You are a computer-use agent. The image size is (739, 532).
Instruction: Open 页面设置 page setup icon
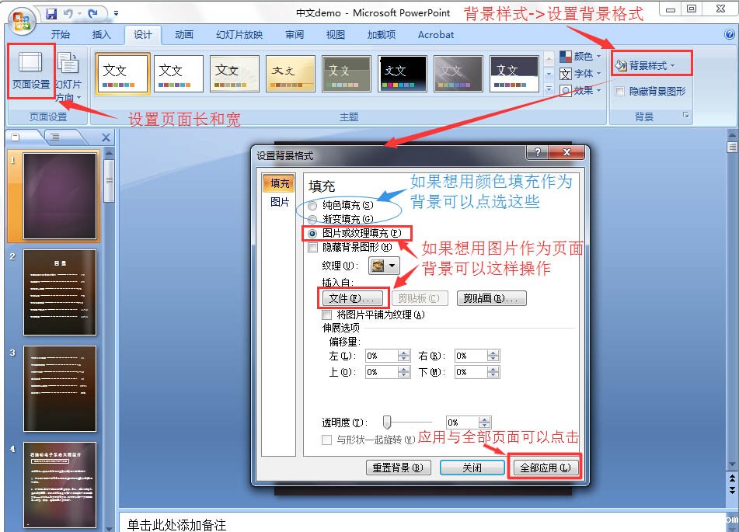(31, 71)
